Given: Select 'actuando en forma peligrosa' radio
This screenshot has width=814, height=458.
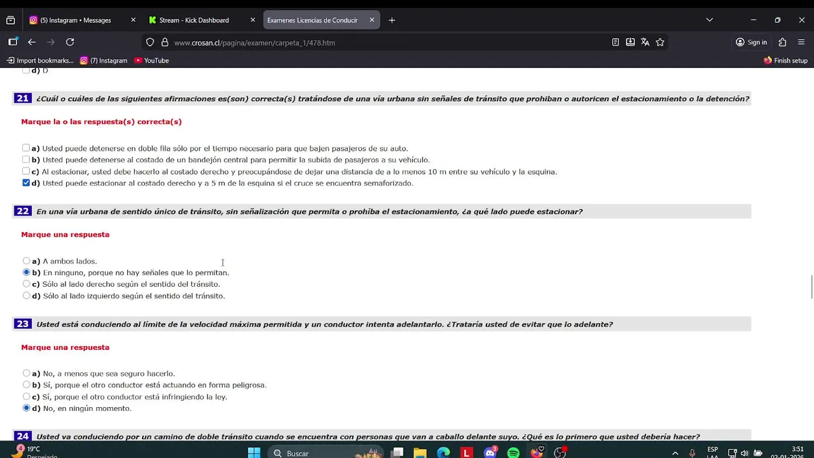Looking at the screenshot, I should (x=26, y=385).
